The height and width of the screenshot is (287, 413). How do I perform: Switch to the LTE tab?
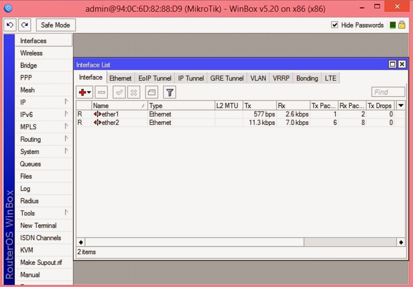pos(330,78)
